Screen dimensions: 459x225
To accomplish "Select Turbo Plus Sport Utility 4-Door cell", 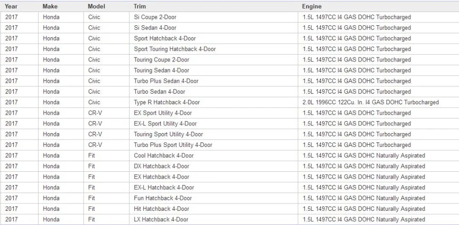I will pyautogui.click(x=214, y=145).
